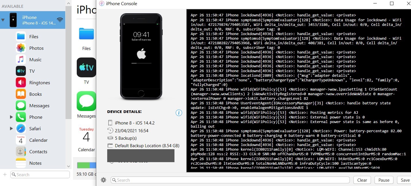
Task: Click the 'LQM-WIFI: Channel:153' log line
Action: (298, 152)
